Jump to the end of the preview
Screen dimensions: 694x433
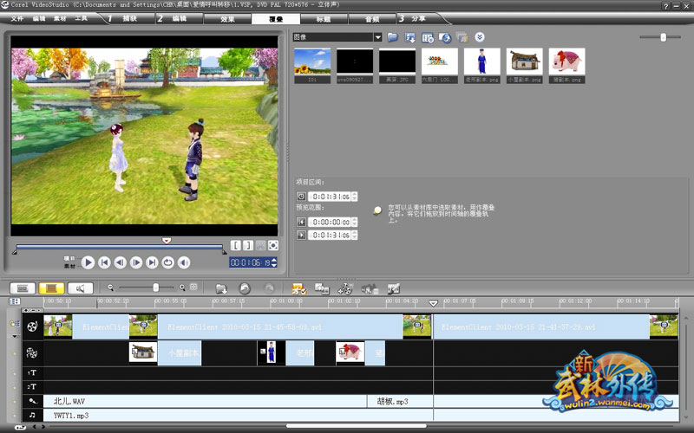152,262
